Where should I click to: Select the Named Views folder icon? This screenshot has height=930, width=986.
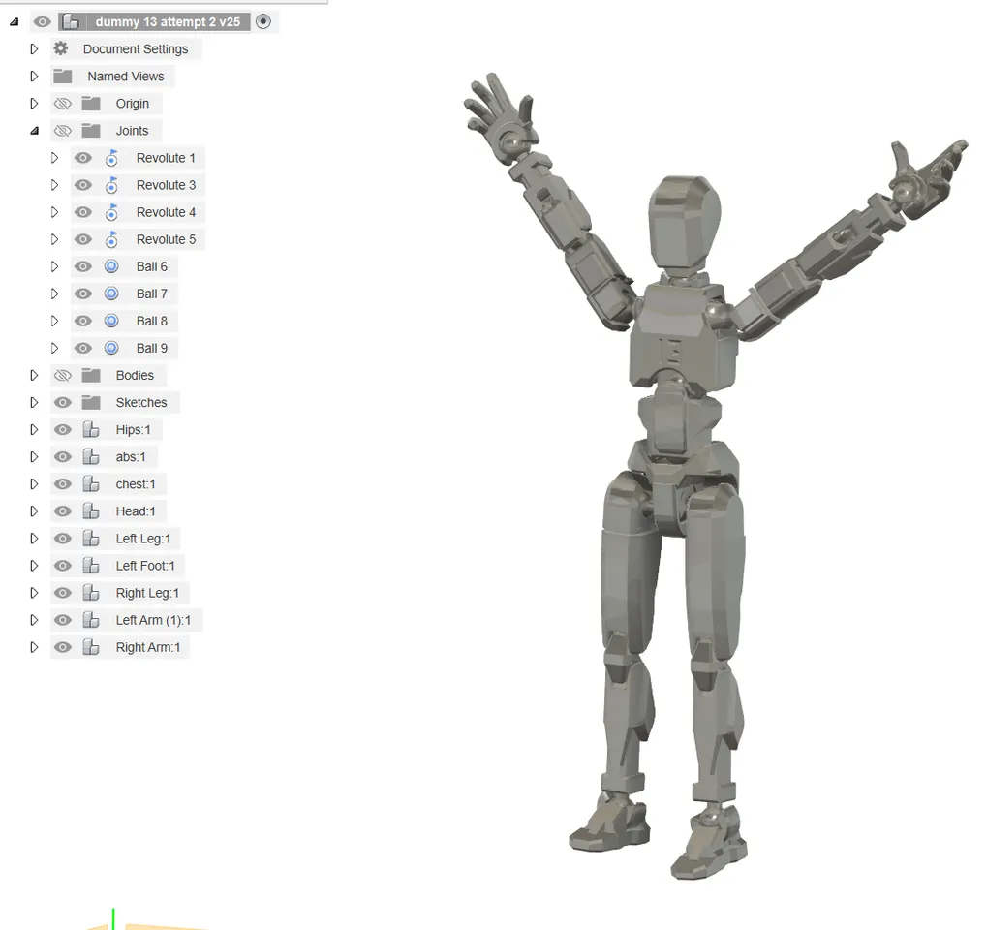(x=64, y=76)
